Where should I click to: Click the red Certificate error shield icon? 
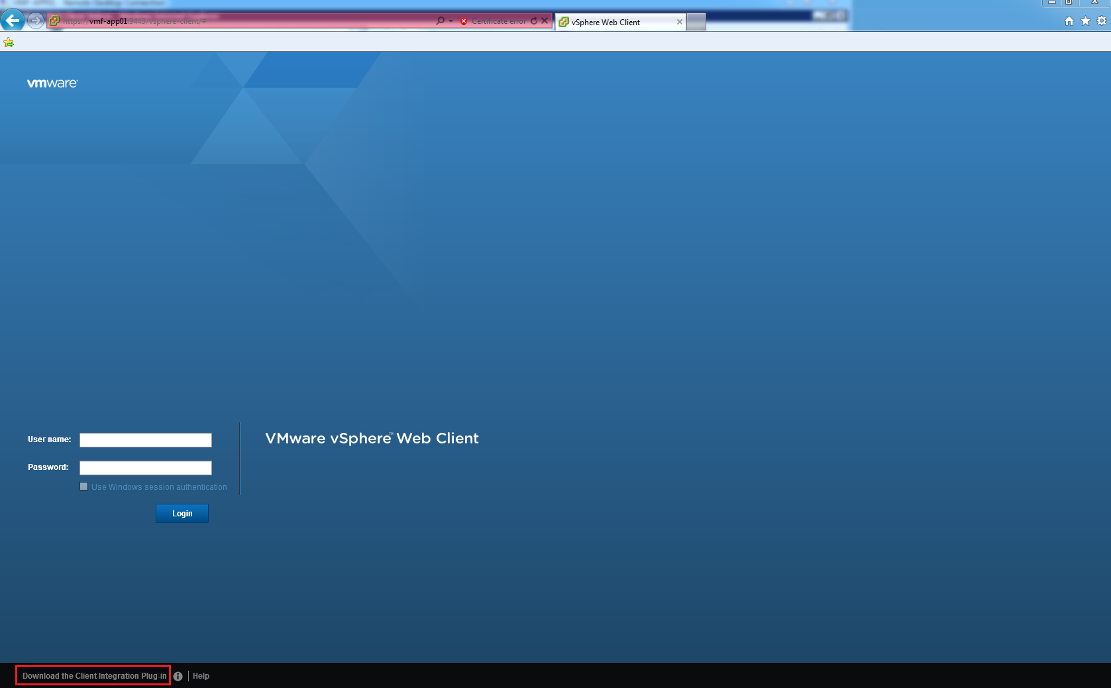point(464,21)
